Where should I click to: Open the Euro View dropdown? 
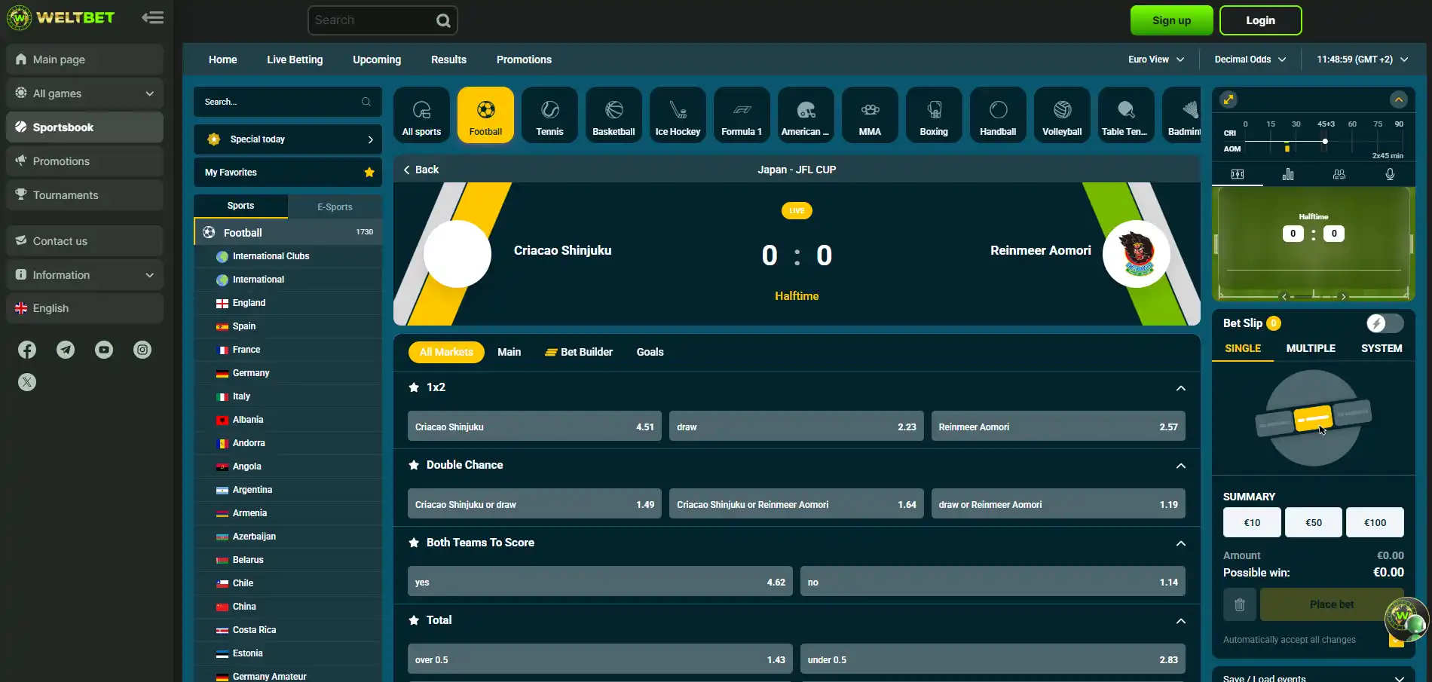[1156, 60]
